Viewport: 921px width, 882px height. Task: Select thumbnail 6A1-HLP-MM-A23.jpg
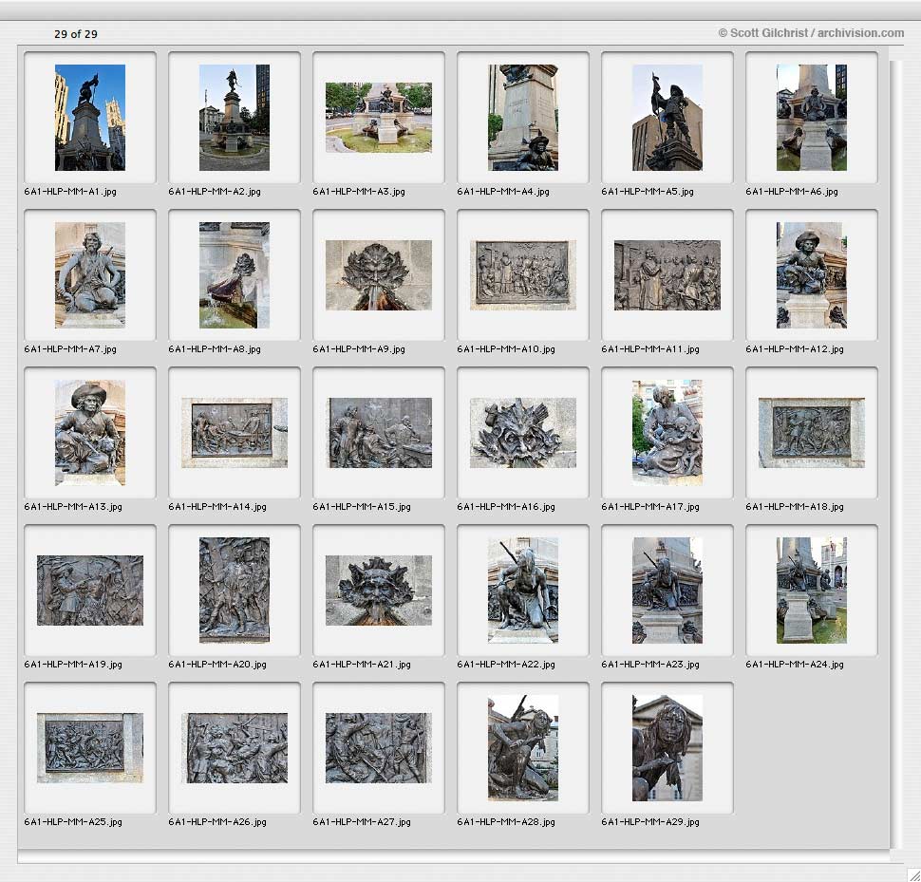667,591
